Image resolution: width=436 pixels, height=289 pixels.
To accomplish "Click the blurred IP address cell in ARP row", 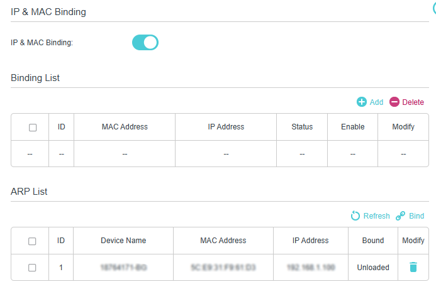I will tap(311, 268).
